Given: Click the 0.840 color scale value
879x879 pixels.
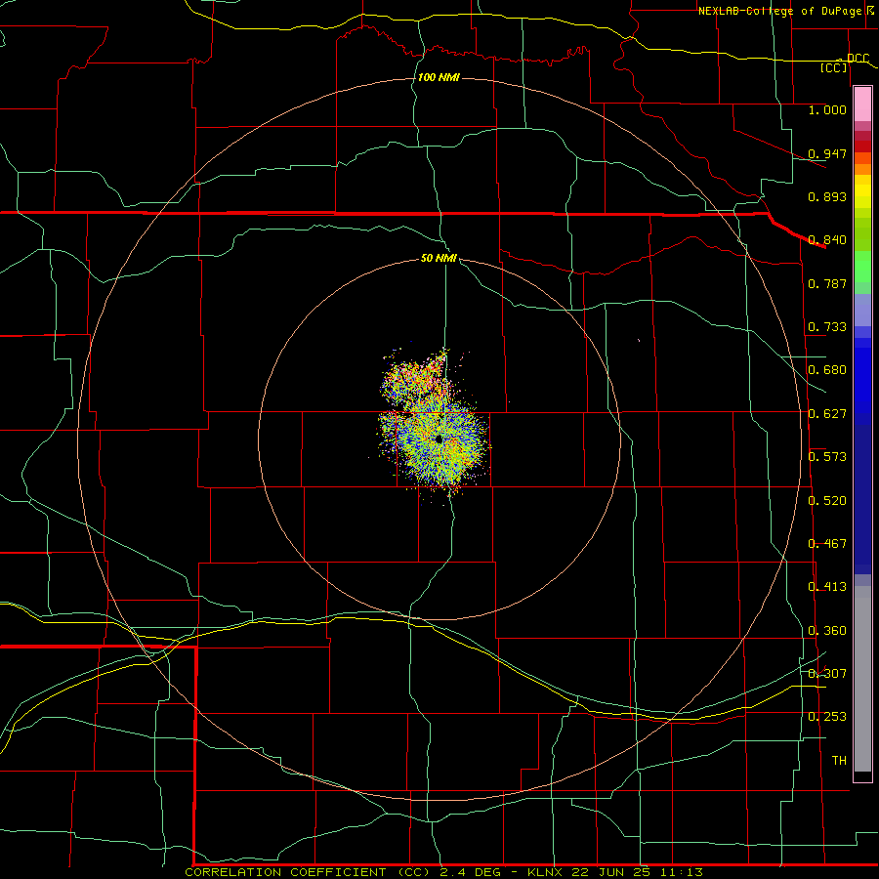Looking at the screenshot, I should [x=827, y=240].
